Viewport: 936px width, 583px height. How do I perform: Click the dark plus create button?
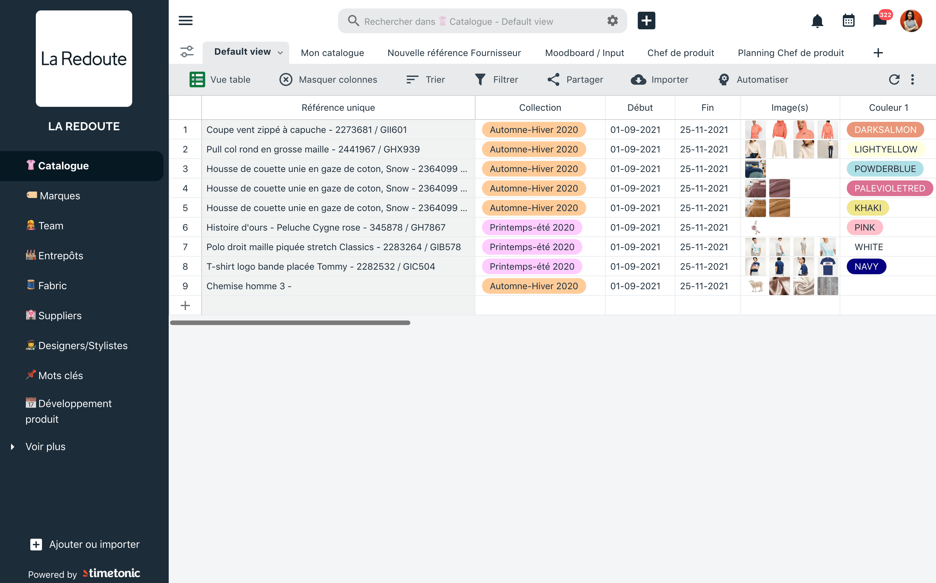pyautogui.click(x=646, y=21)
